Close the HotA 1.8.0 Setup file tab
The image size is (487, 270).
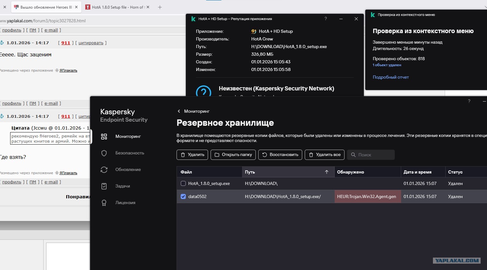[x=148, y=7]
